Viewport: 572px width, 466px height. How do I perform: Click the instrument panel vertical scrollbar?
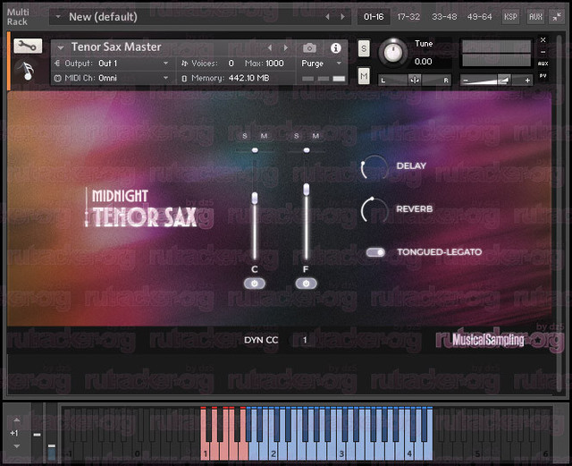tap(560, 212)
